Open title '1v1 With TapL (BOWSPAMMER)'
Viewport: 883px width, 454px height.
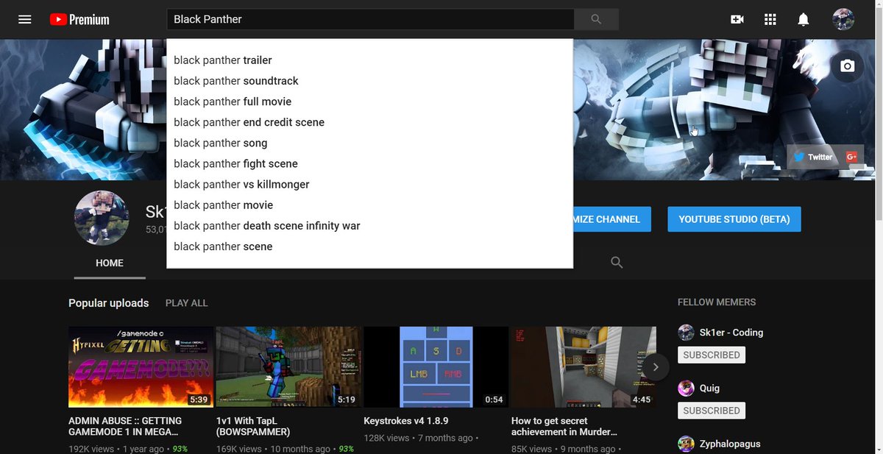[x=253, y=426]
